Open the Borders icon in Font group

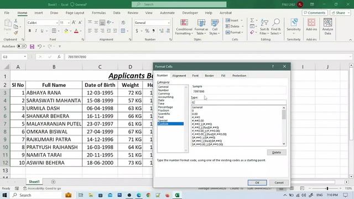[54, 31]
